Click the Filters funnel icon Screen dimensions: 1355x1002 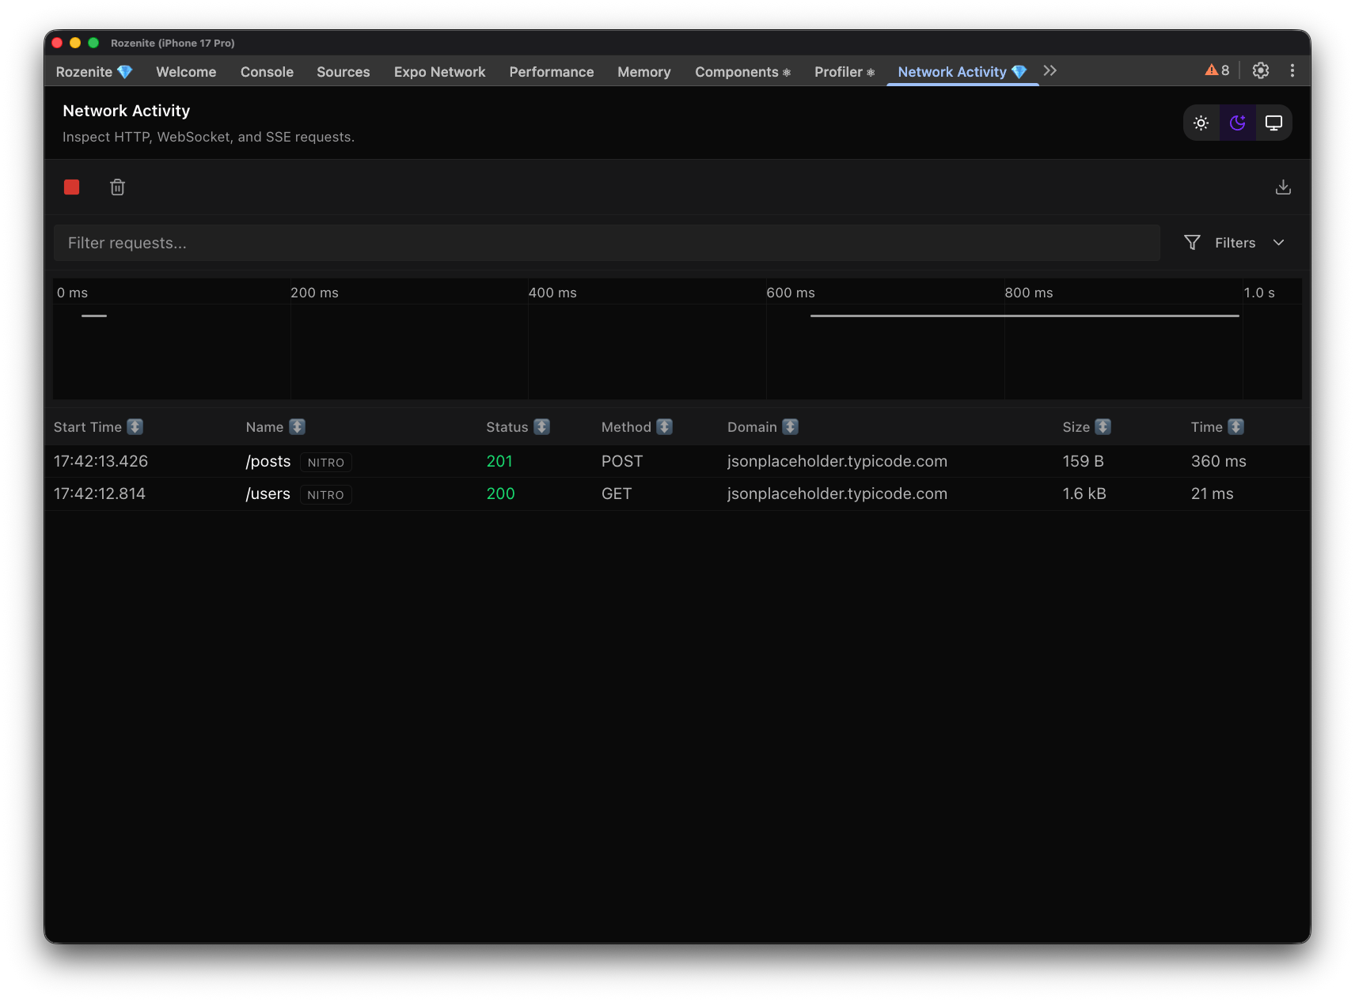[1192, 243]
